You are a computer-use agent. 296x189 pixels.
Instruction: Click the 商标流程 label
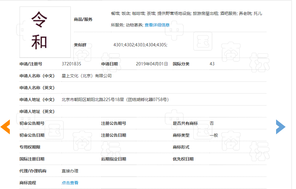[28, 183]
